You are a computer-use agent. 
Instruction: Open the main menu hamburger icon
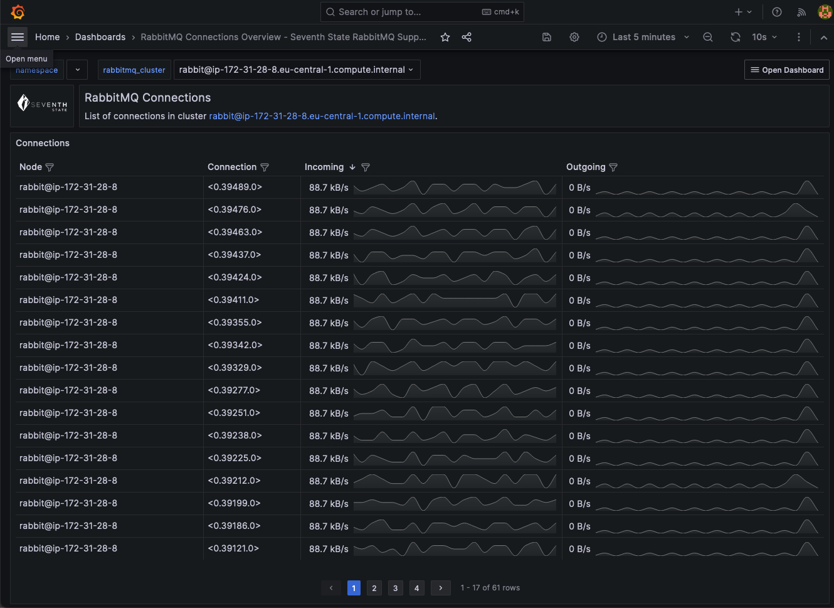point(18,37)
